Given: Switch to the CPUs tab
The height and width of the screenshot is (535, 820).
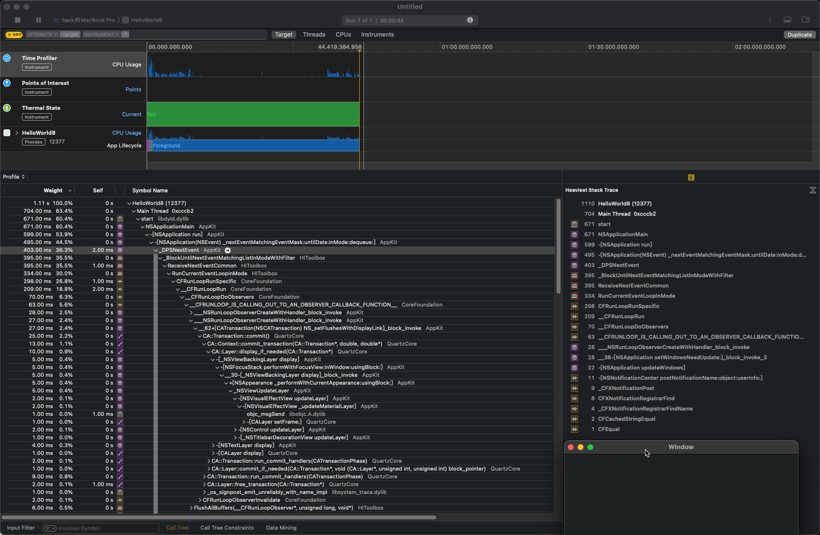Looking at the screenshot, I should click(343, 35).
